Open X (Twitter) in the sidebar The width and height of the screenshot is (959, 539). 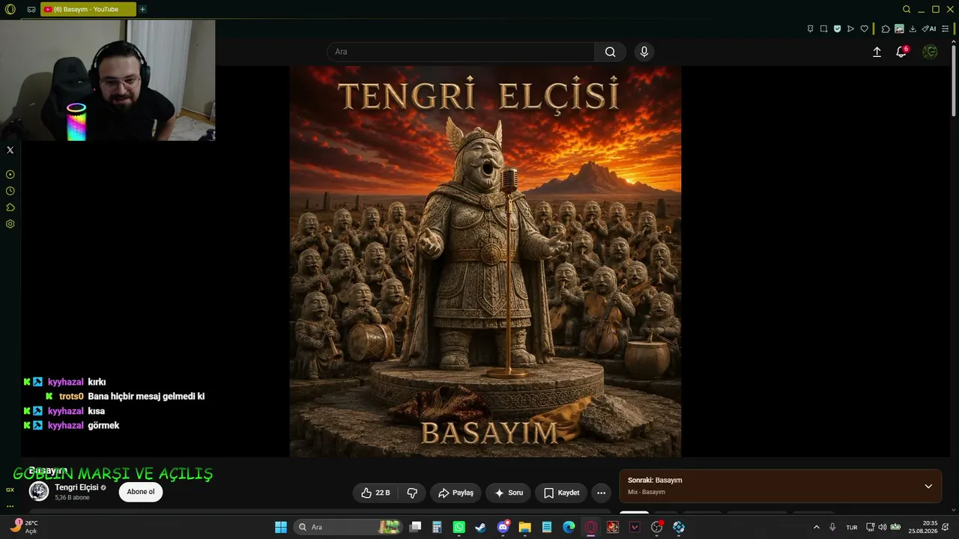10,150
